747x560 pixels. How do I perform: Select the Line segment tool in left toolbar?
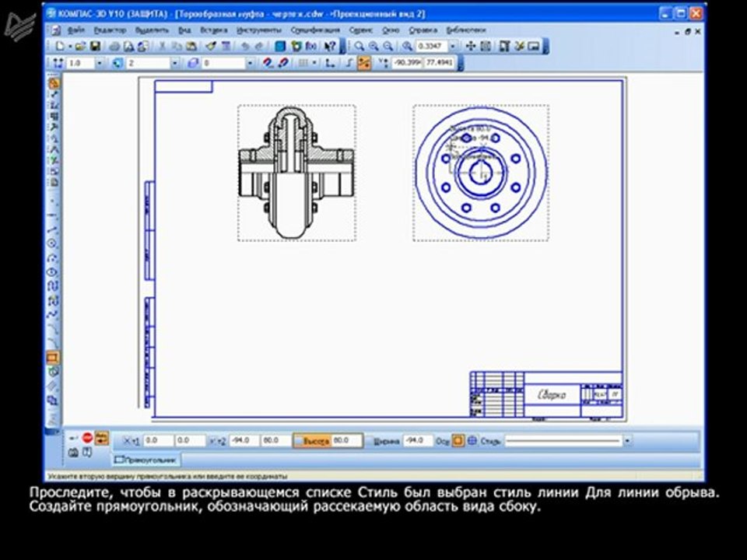click(52, 229)
